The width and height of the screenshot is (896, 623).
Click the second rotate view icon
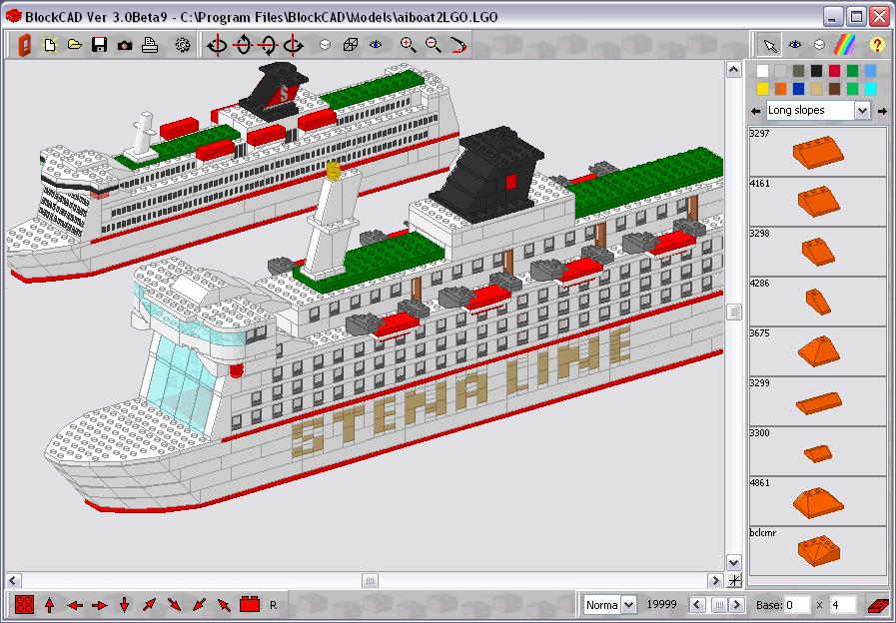[x=243, y=45]
